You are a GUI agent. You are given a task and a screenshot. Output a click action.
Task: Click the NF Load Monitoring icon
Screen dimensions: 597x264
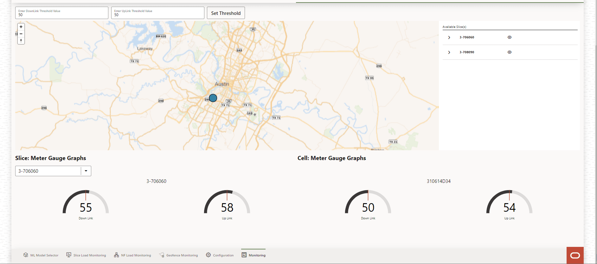tap(116, 255)
